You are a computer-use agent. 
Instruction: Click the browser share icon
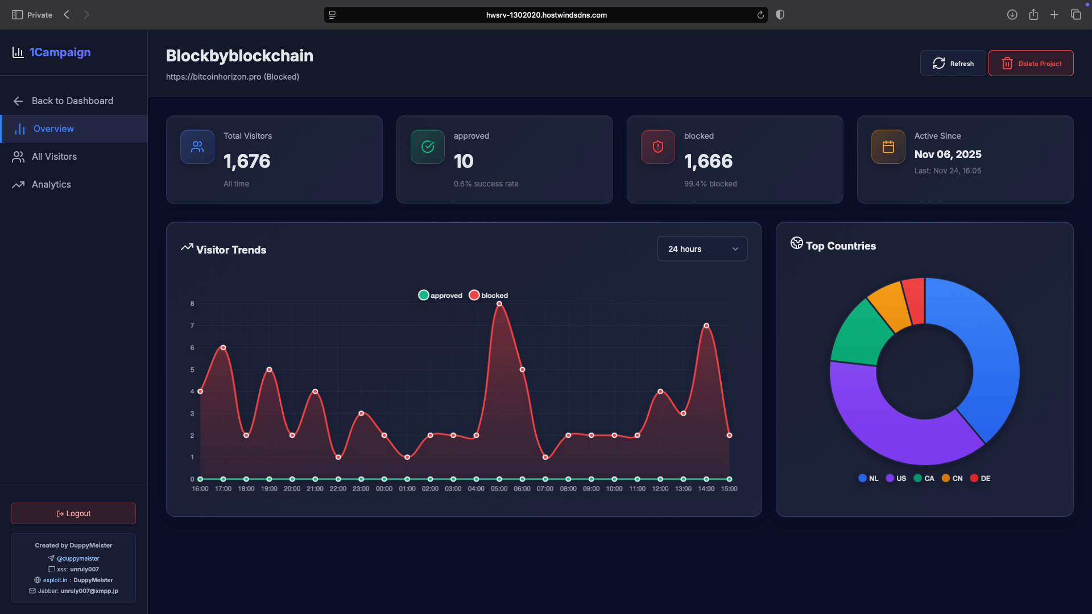pyautogui.click(x=1033, y=15)
